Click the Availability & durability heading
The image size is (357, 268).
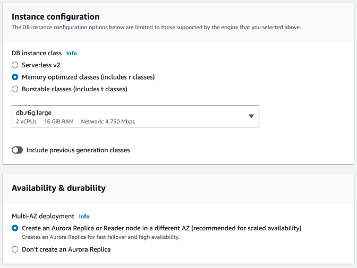coord(58,188)
